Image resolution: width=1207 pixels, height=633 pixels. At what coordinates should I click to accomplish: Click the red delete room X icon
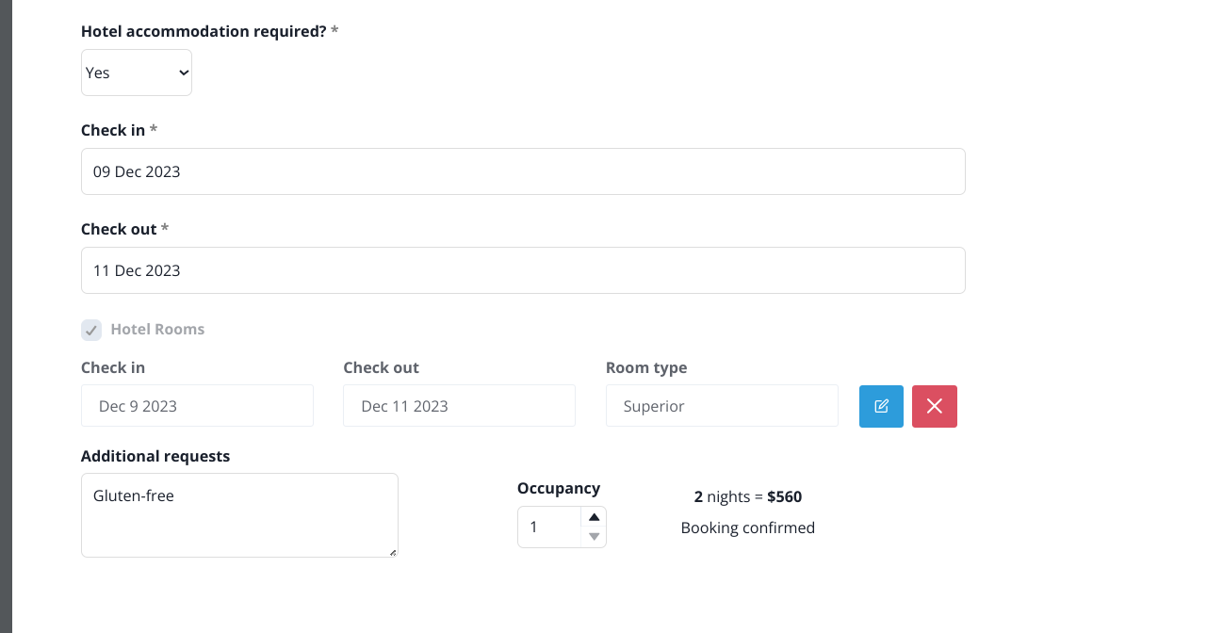pyautogui.click(x=935, y=406)
